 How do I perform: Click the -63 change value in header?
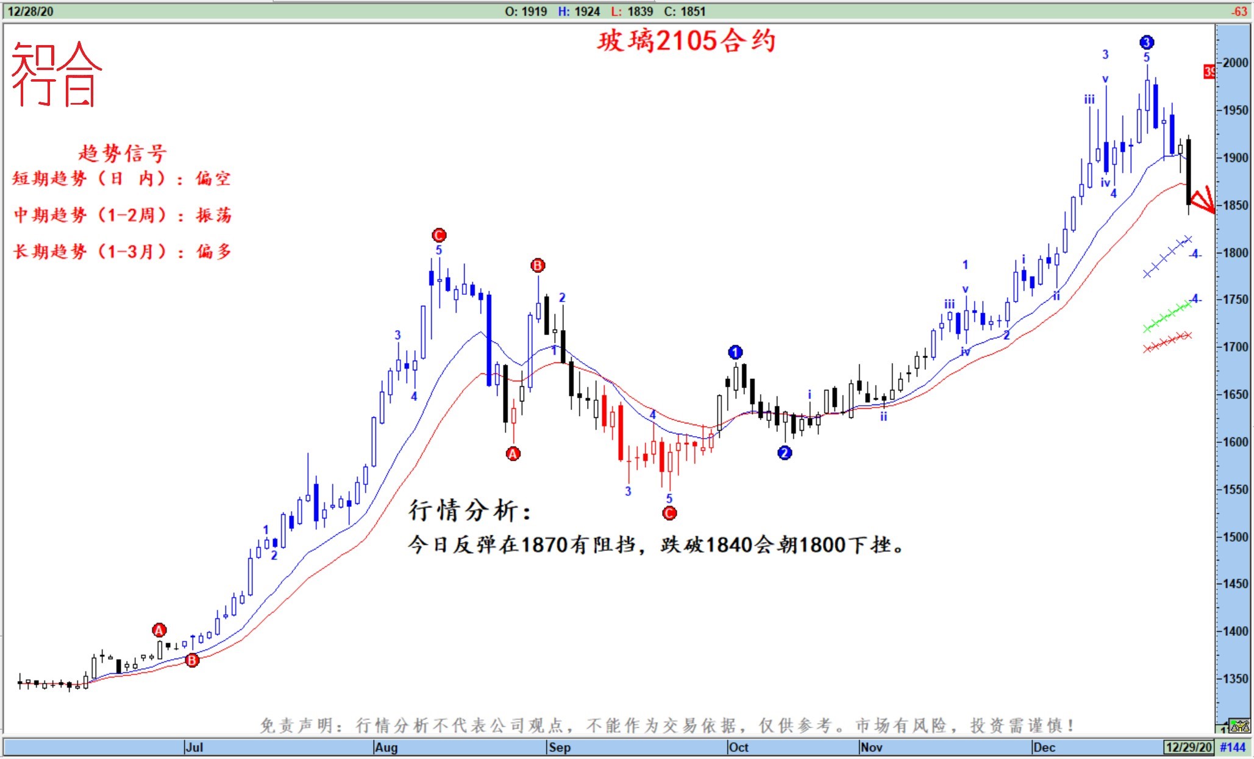point(1239,11)
